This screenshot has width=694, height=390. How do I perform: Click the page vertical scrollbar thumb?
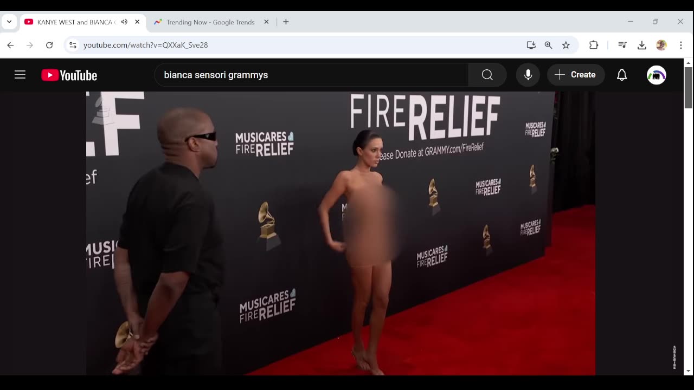pos(688,87)
